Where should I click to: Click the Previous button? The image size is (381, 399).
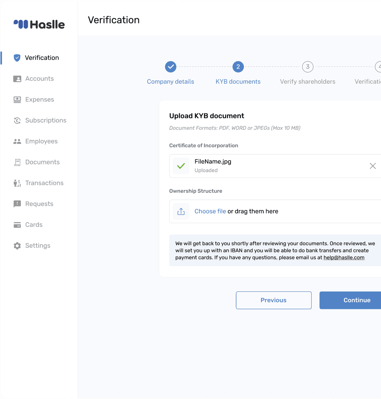(x=273, y=300)
